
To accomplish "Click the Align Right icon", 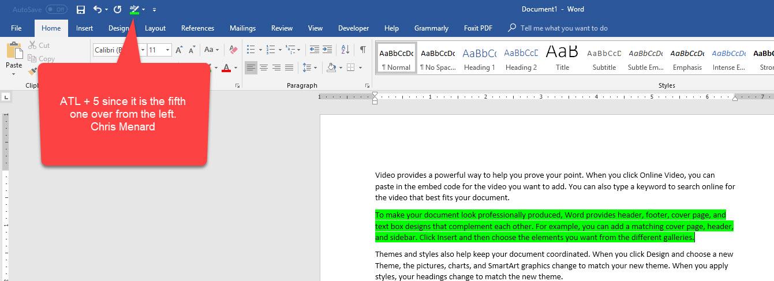I will tap(276, 68).
